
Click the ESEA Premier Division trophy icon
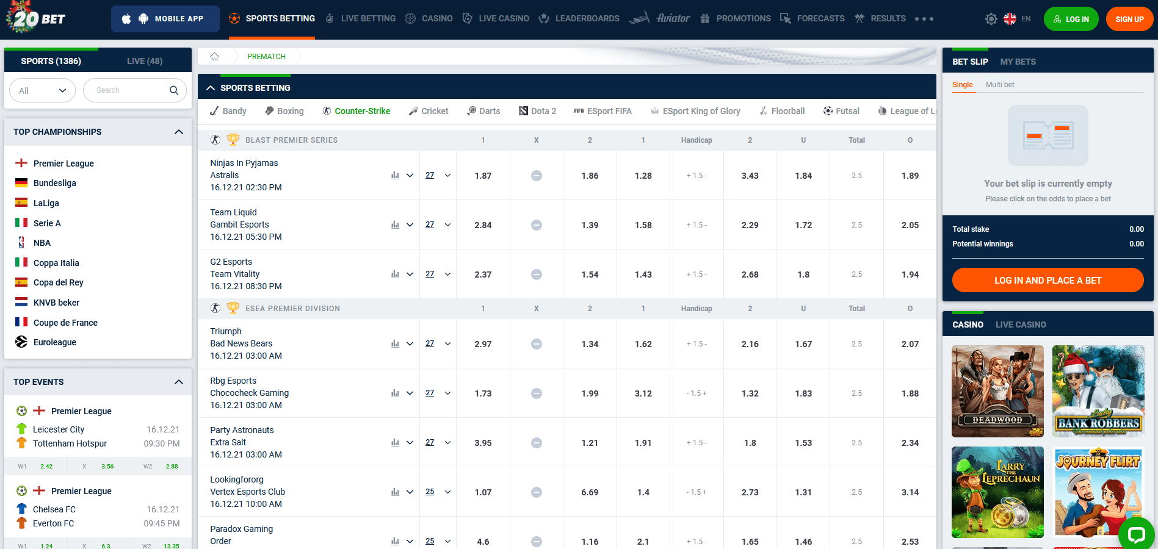[x=233, y=308]
